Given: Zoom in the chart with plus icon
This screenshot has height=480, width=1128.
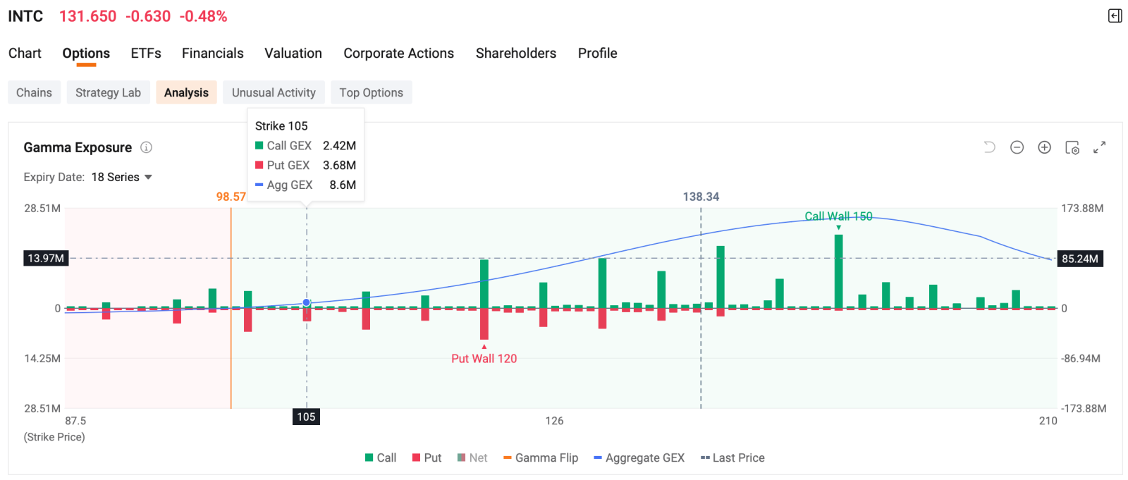Looking at the screenshot, I should tap(1044, 147).
